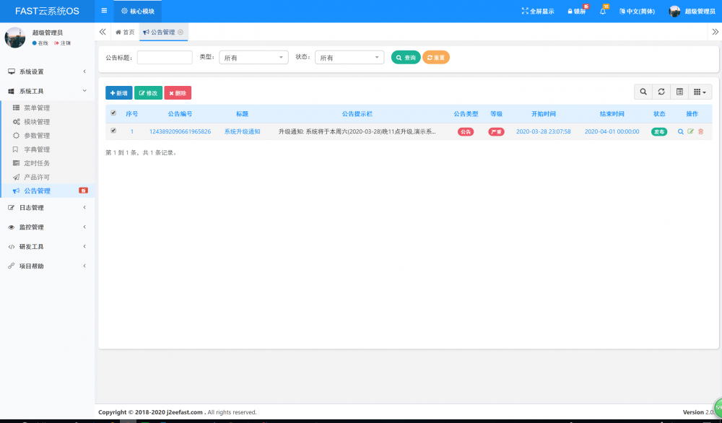Open the 状态 dropdown filter
The height and width of the screenshot is (423, 722).
[x=349, y=57]
